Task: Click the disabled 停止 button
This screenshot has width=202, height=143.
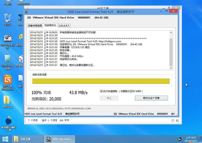Action: (109, 98)
